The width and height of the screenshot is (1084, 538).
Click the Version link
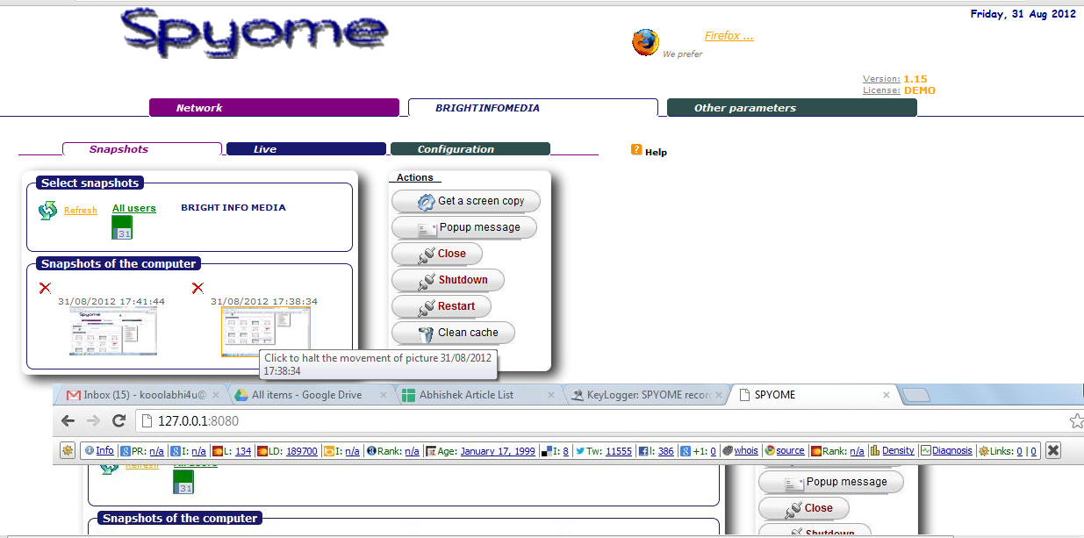point(881,79)
